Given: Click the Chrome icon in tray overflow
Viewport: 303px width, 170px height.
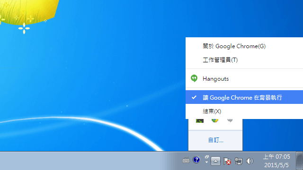Looking at the screenshot, I should click(215, 121).
